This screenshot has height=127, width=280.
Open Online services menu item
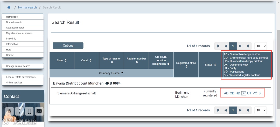coord(23,83)
